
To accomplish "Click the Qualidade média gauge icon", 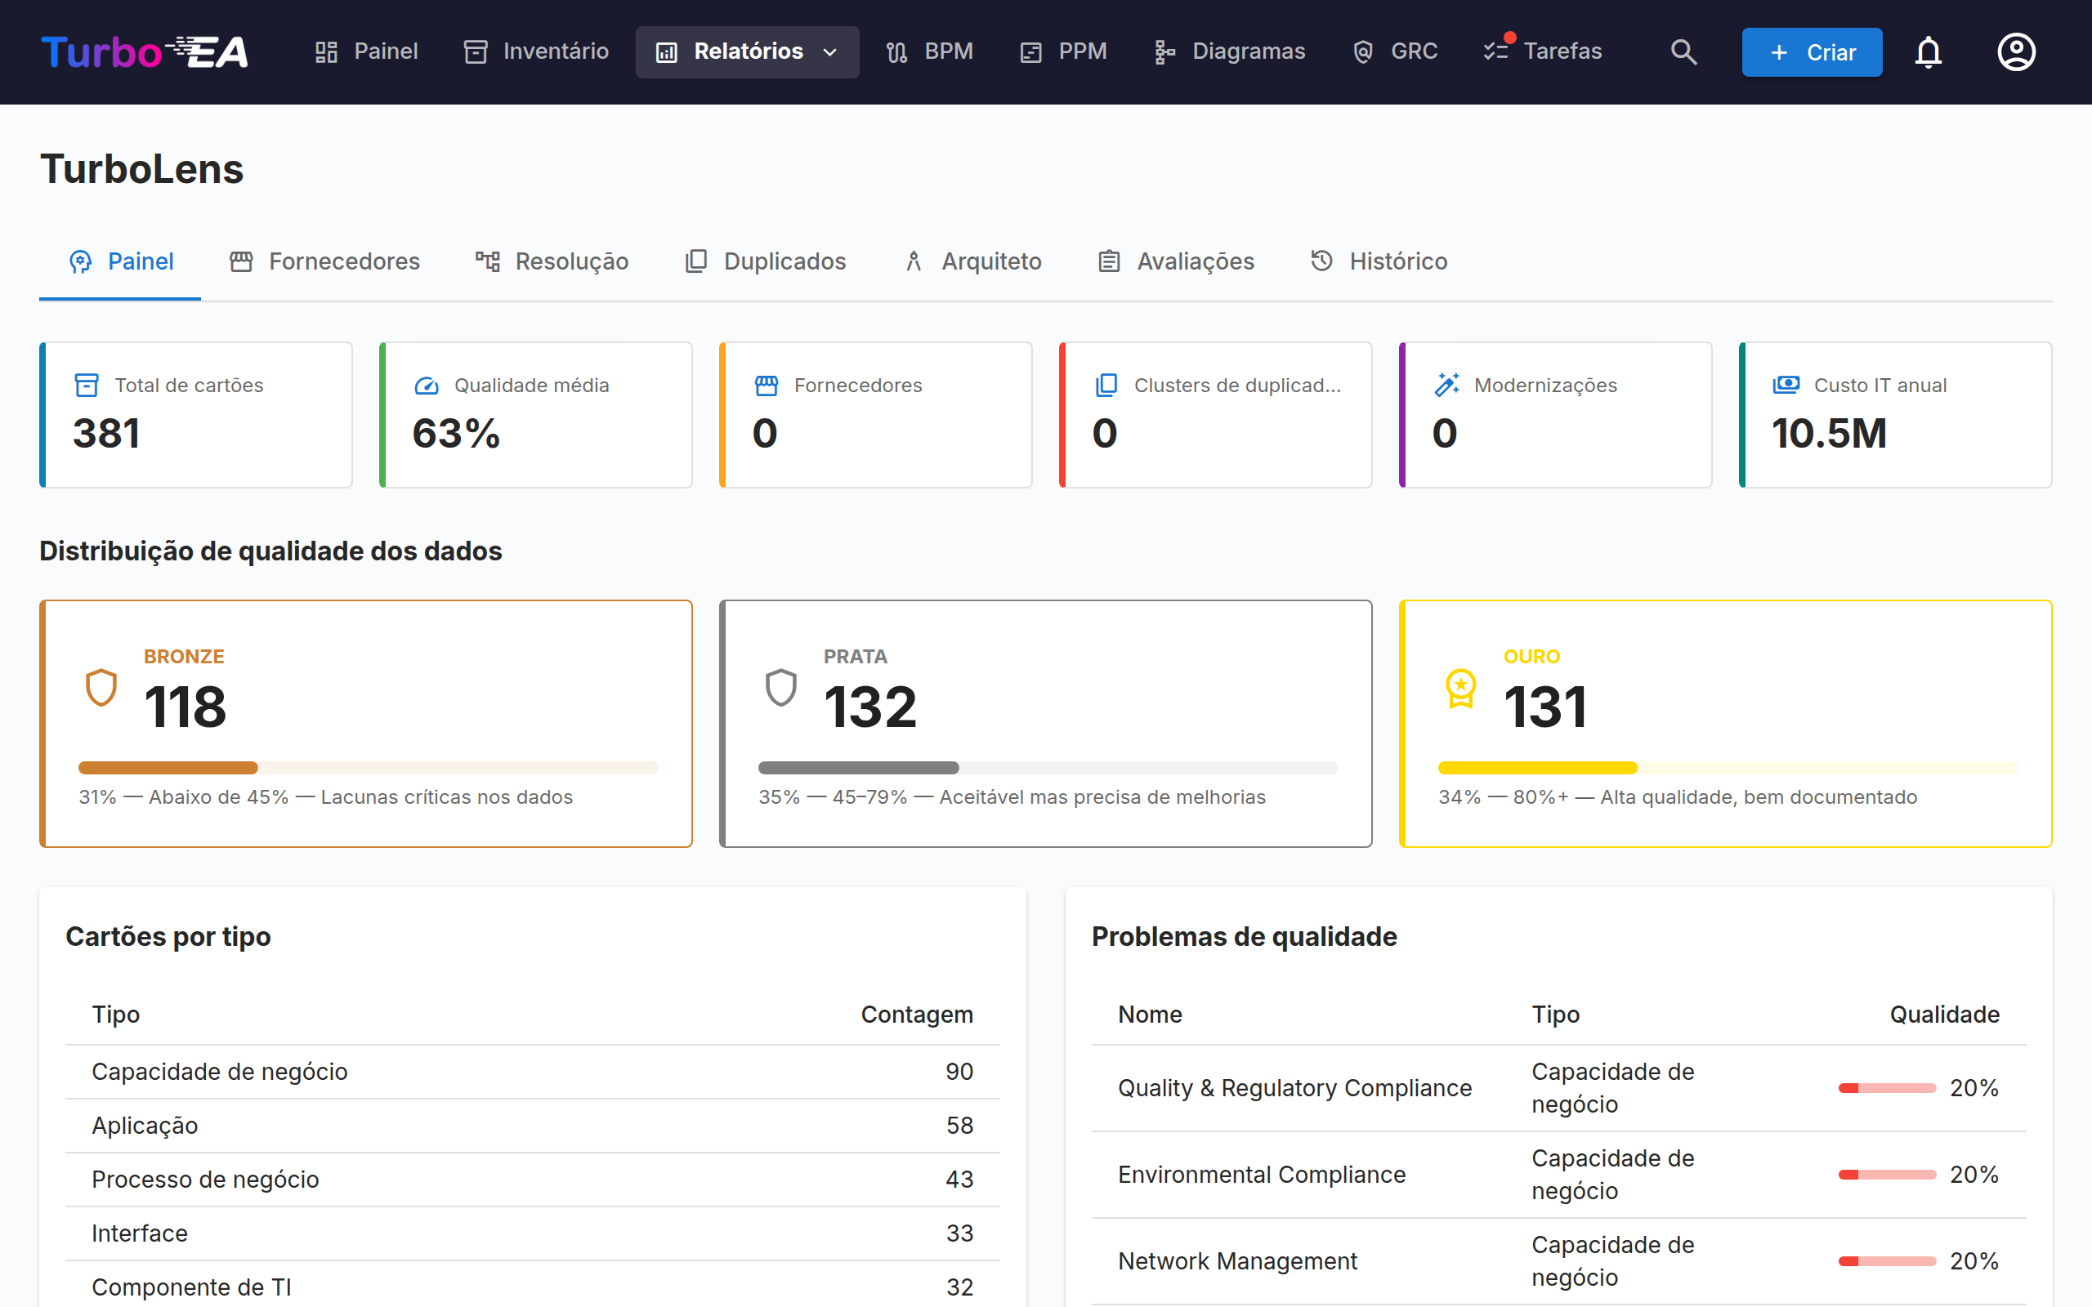I will tap(427, 386).
